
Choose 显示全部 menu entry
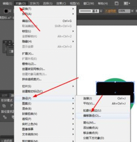[45, 47]
